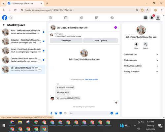Open the GIF picker icon
The image size is (165, 132).
point(65,113)
